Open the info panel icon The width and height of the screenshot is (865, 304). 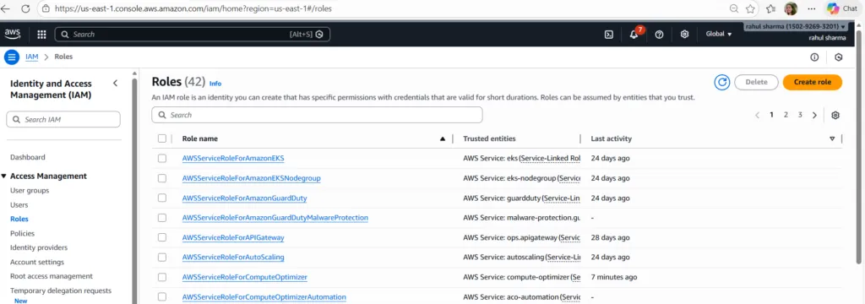814,57
